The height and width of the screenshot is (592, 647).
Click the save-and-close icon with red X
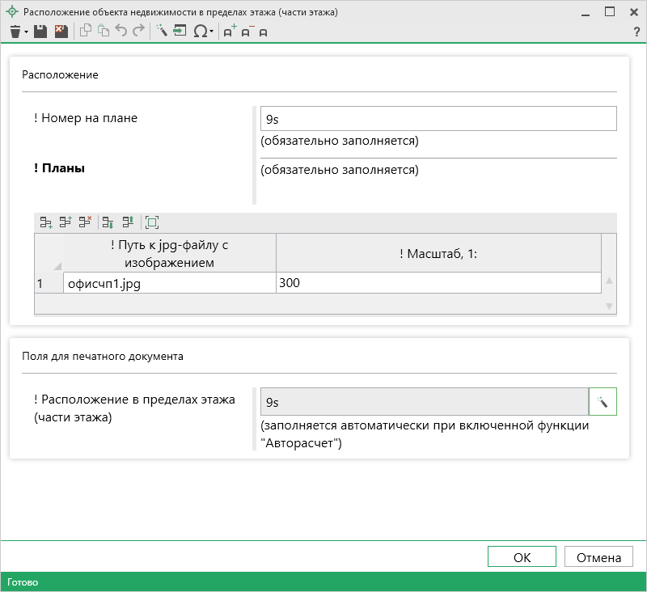(61, 32)
